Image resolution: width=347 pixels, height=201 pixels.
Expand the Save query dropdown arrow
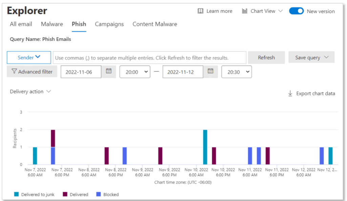point(326,57)
